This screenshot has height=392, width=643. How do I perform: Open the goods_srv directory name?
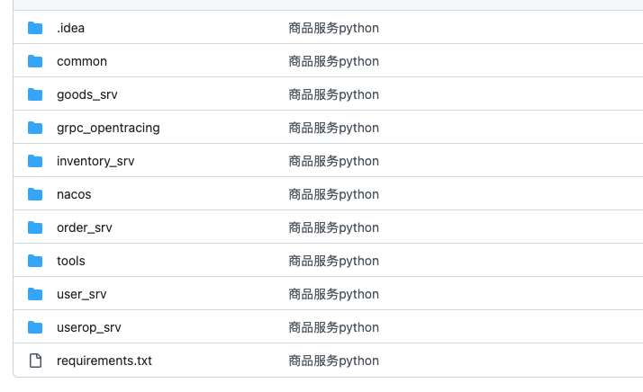(x=87, y=94)
